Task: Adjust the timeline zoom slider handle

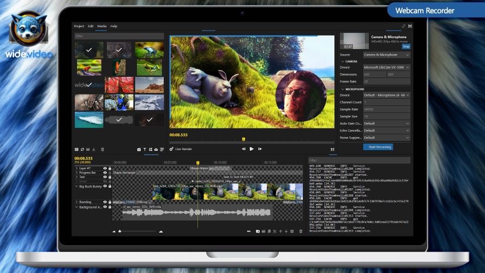Action: [x=119, y=231]
